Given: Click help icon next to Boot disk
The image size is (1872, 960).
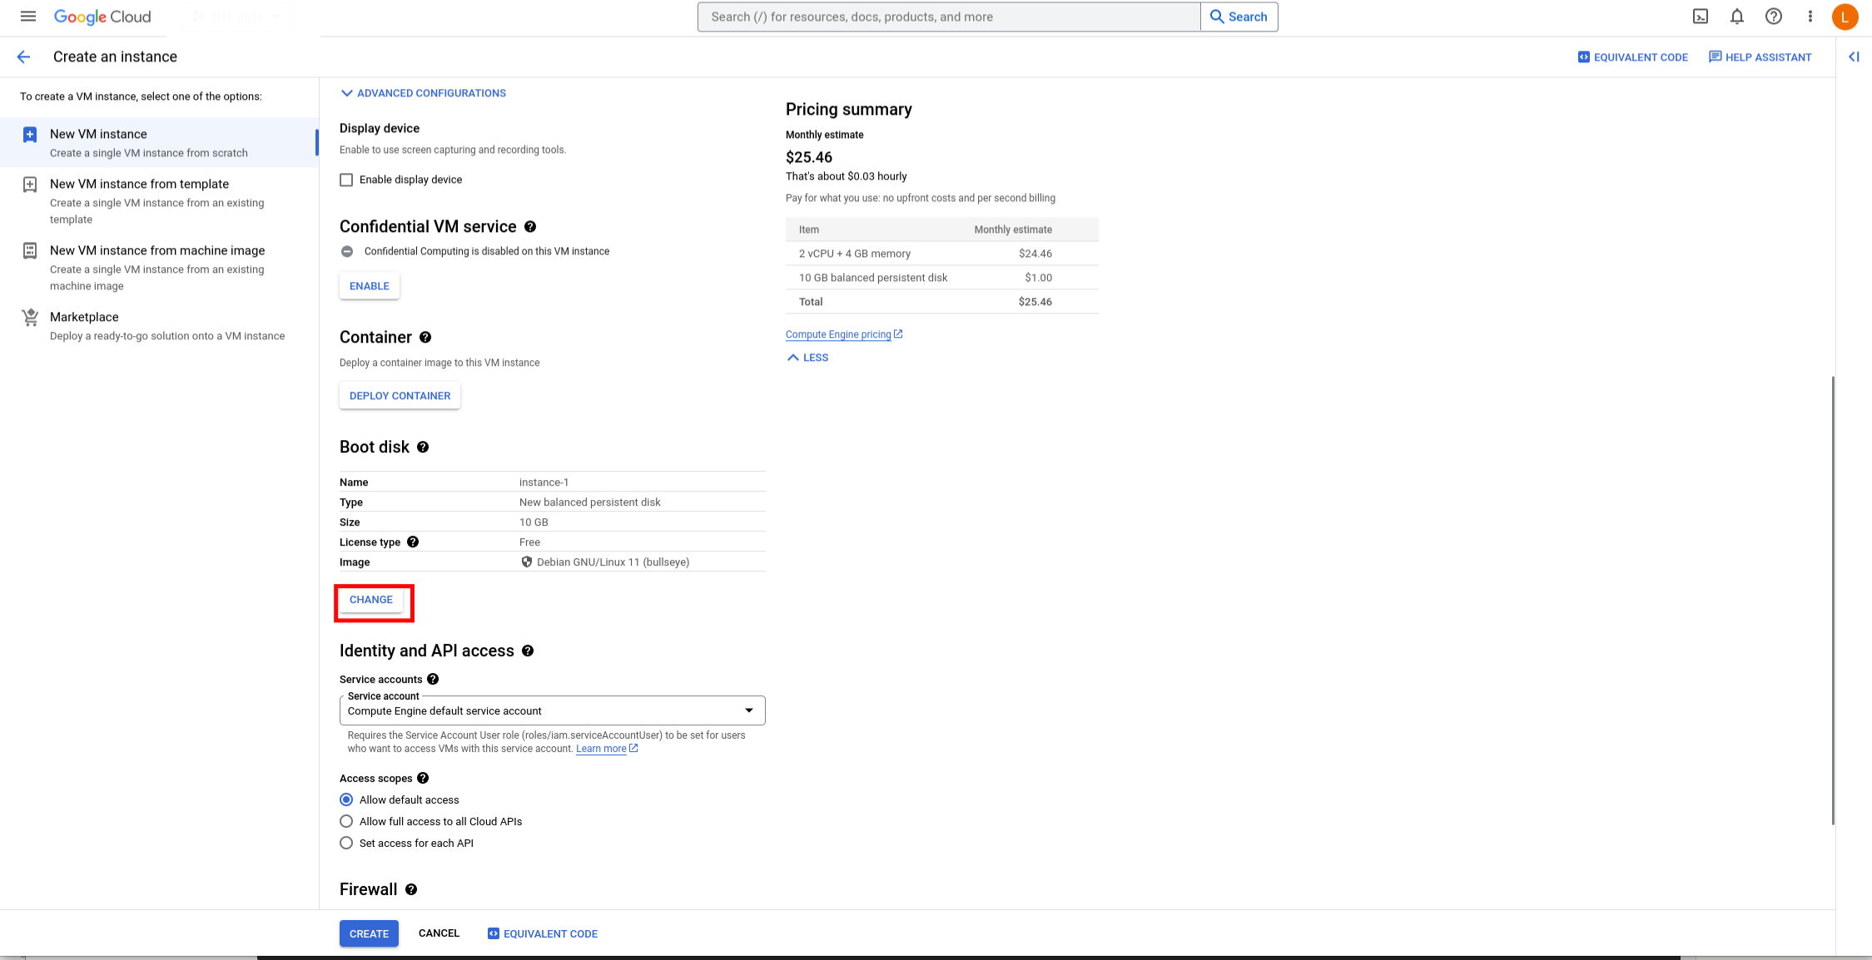Looking at the screenshot, I should [423, 448].
